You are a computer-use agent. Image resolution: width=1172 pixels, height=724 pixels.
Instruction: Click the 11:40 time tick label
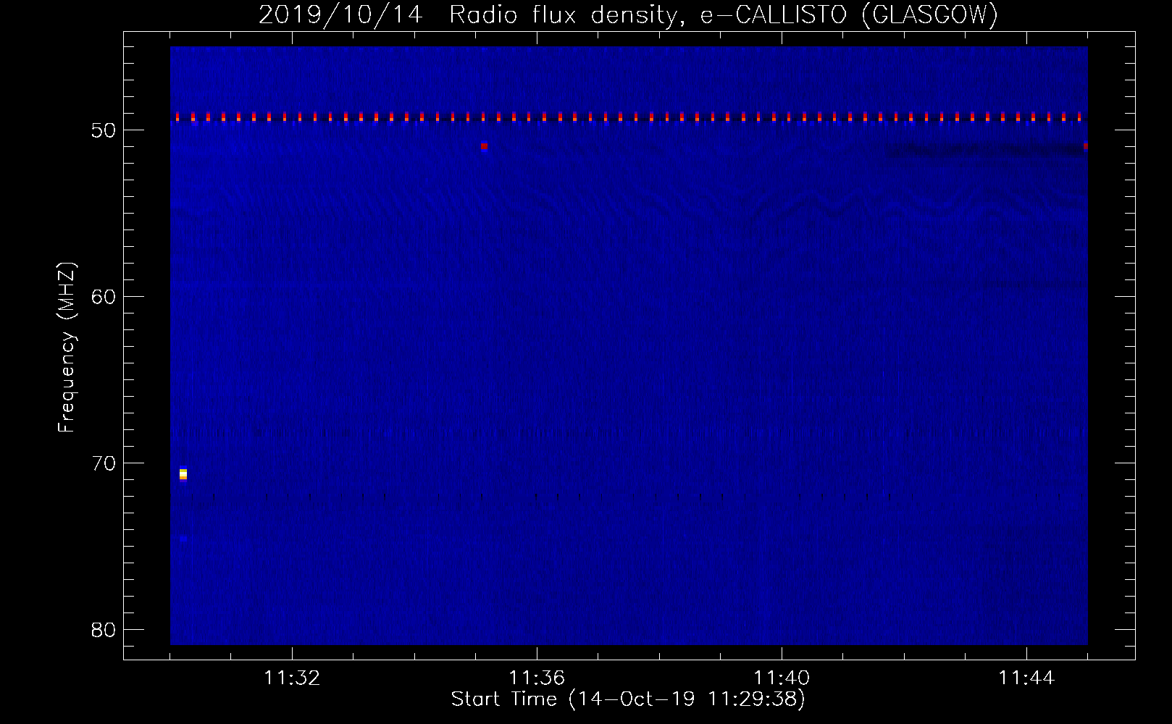(782, 678)
